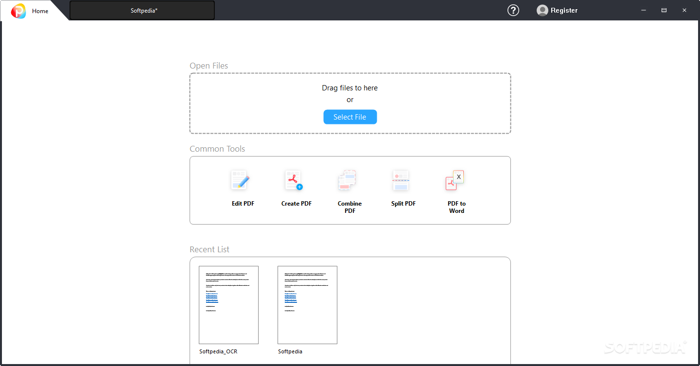The height and width of the screenshot is (366, 700).
Task: Click the app logo icon
Action: point(18,11)
